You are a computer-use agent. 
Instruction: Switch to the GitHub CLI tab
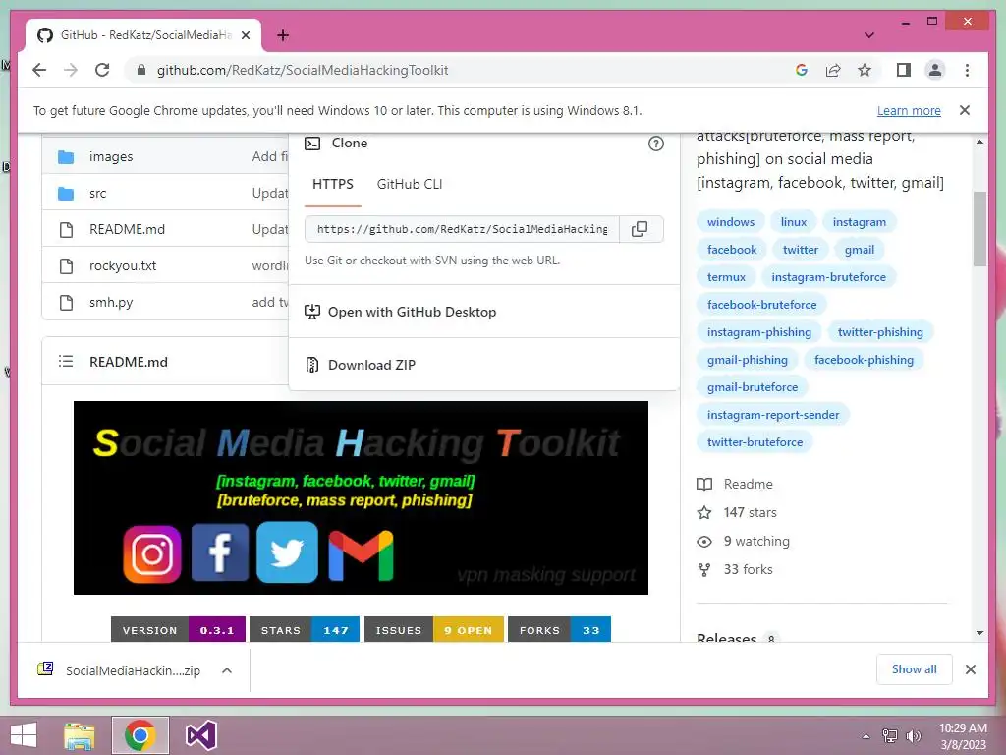(x=410, y=184)
